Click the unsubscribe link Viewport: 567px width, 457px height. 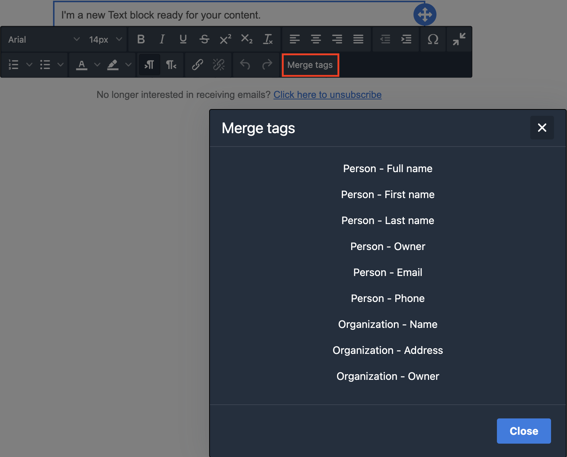click(327, 95)
